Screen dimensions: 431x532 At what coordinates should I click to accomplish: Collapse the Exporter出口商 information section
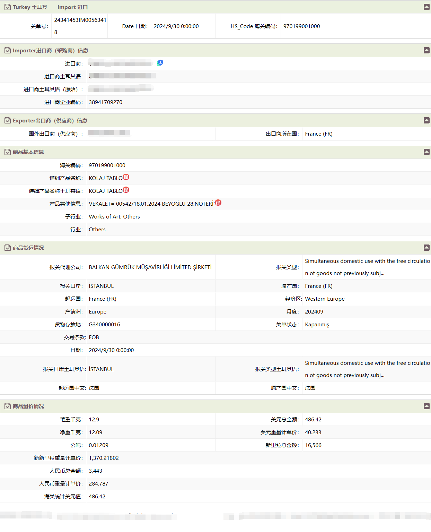(x=426, y=120)
